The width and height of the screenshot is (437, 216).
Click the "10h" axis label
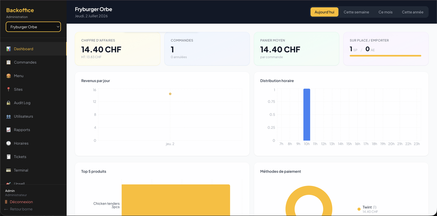point(307,144)
